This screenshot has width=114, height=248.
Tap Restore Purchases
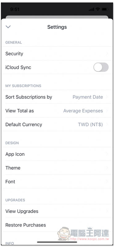point(57,225)
